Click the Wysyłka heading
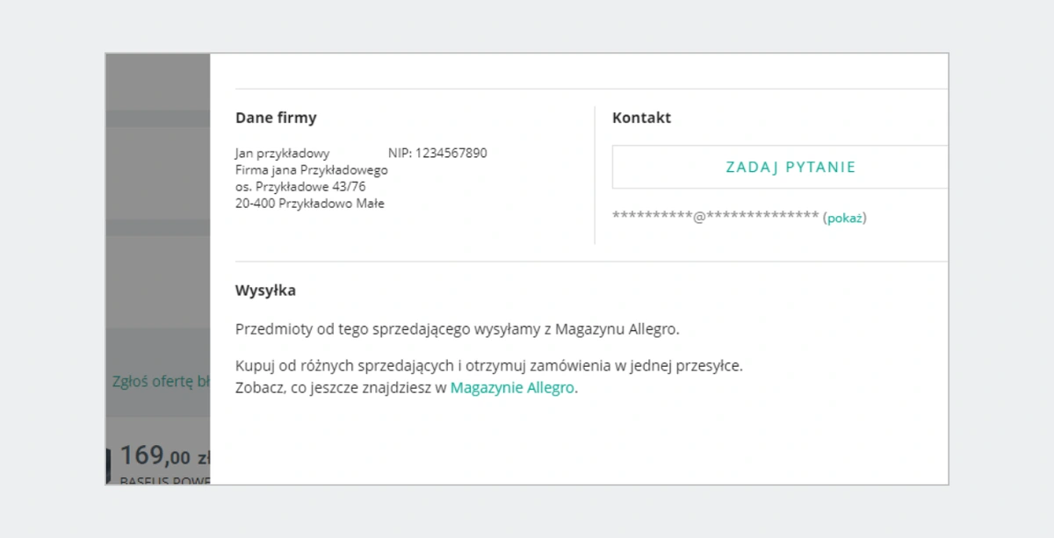This screenshot has width=1054, height=538. (265, 291)
